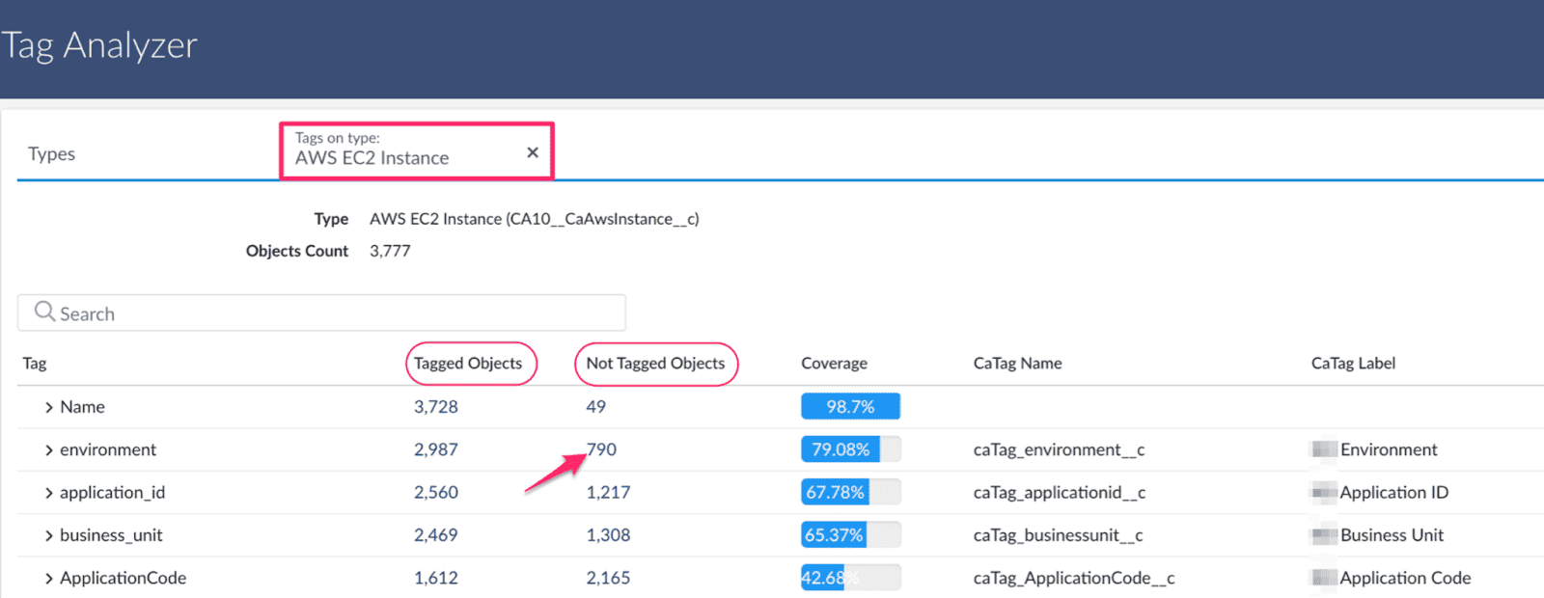Open the 790 not tagged objects link

point(601,449)
